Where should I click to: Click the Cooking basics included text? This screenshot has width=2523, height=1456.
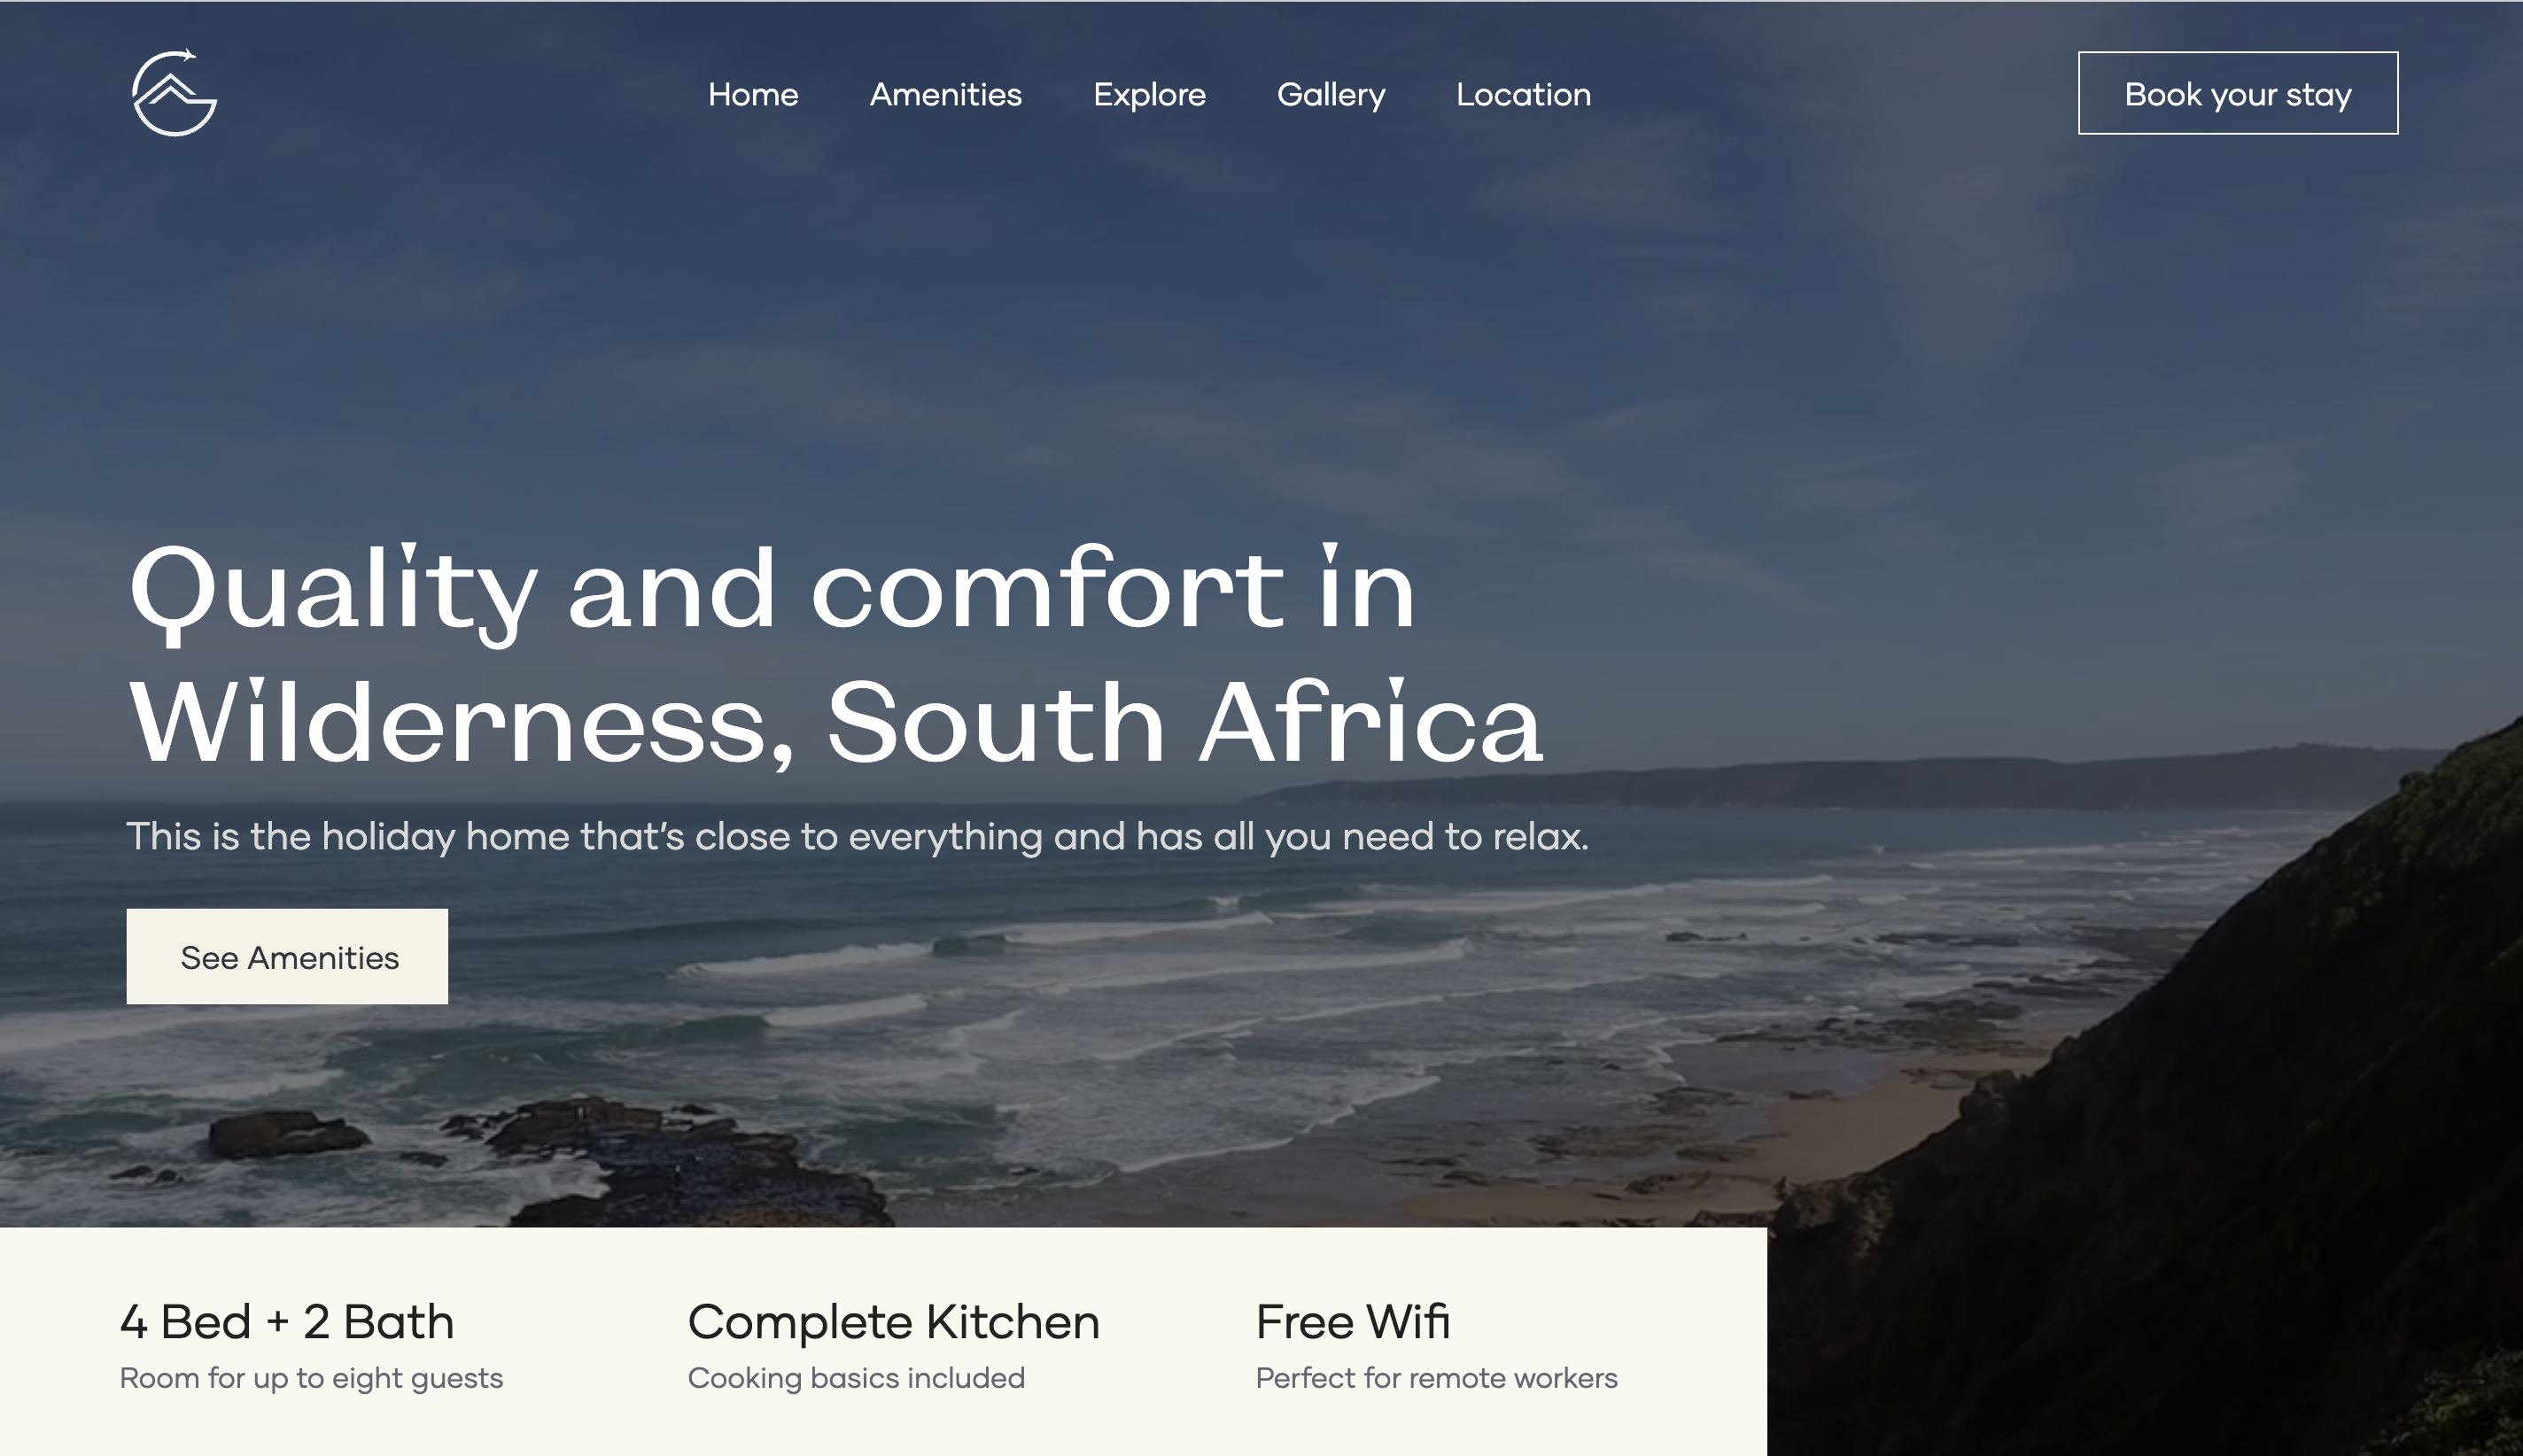tap(856, 1378)
